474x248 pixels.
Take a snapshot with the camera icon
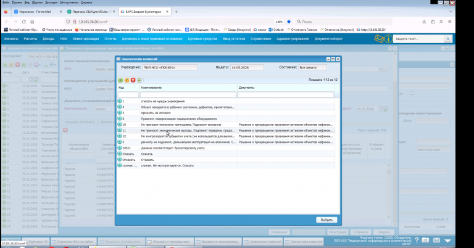point(425,240)
